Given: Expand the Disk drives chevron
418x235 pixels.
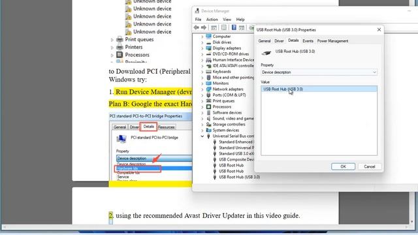Looking at the screenshot, I should pyautogui.click(x=202, y=42).
